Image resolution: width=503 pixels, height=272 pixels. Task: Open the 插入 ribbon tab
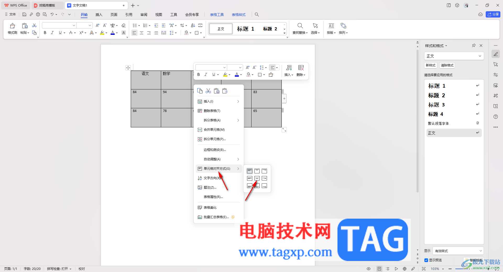click(x=99, y=15)
